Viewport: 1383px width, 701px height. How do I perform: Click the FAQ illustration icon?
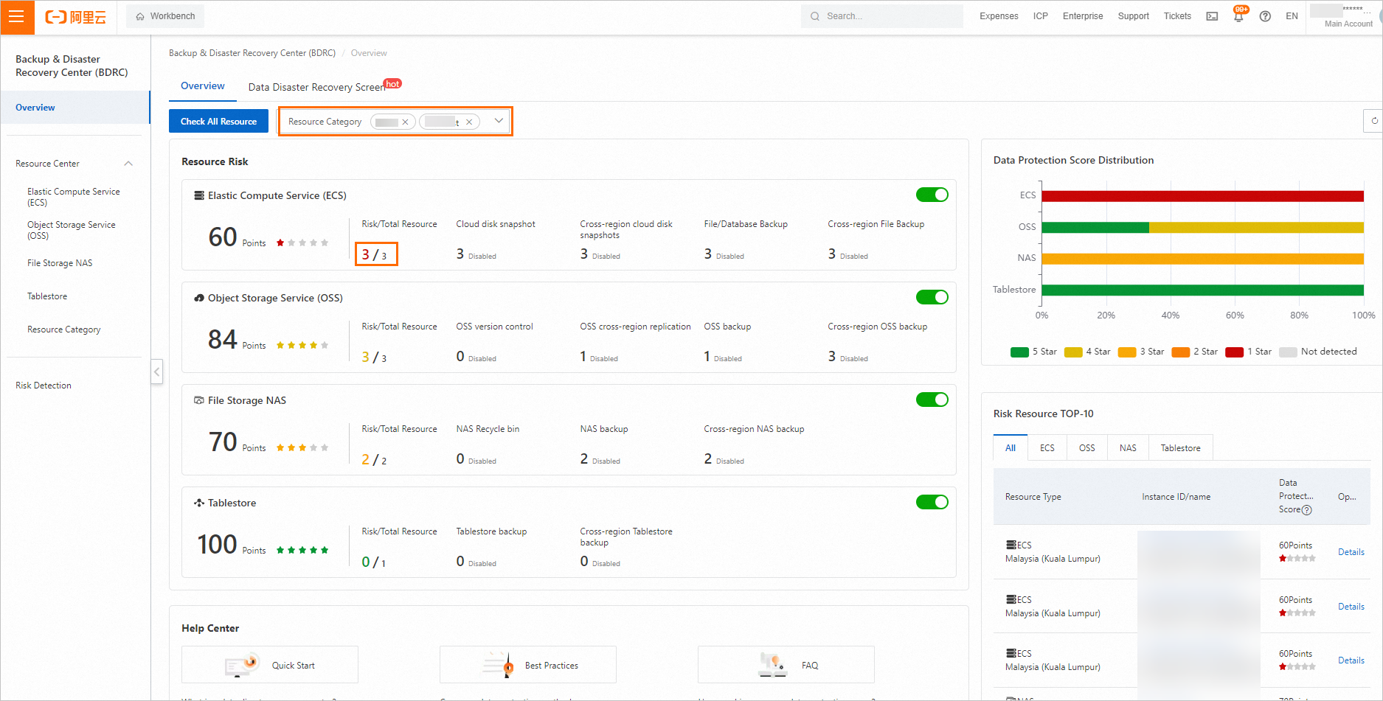[772, 664]
